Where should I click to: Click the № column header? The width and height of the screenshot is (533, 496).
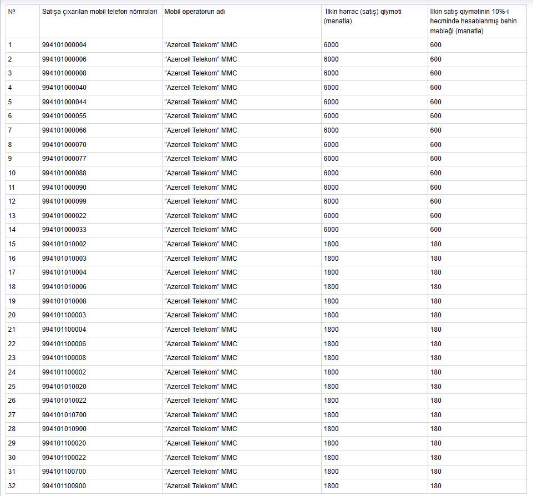pyautogui.click(x=12, y=12)
